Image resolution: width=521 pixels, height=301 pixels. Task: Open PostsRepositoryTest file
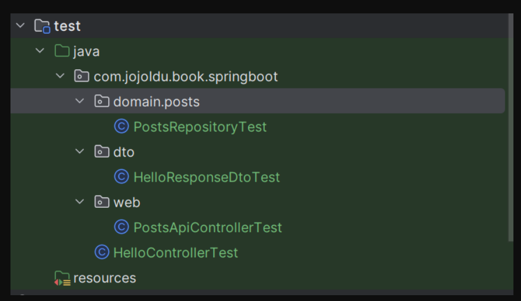[200, 126]
